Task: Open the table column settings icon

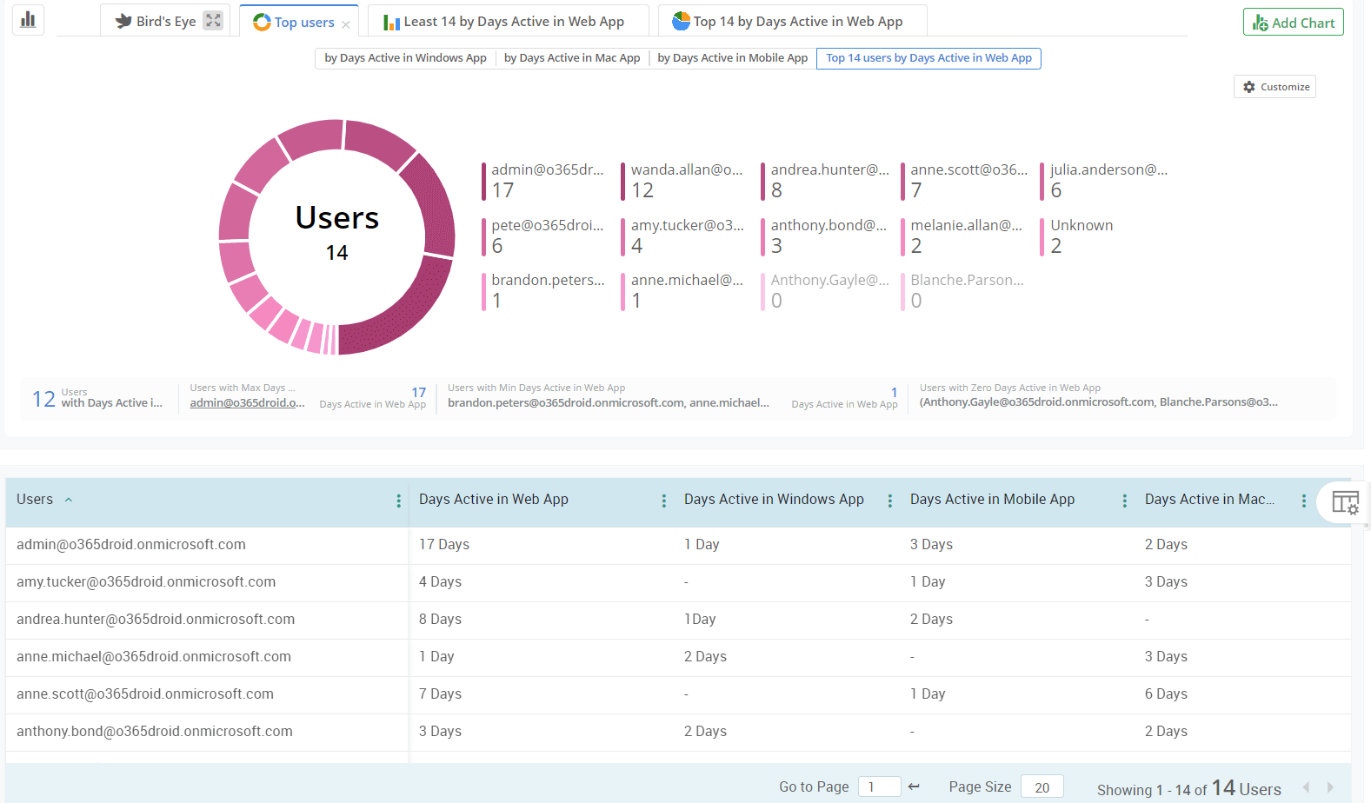Action: (1345, 502)
